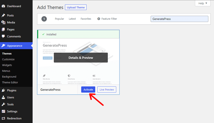The height and width of the screenshot is (123, 214).
Task: Click the Upload Theme button
Action: coord(76,7)
